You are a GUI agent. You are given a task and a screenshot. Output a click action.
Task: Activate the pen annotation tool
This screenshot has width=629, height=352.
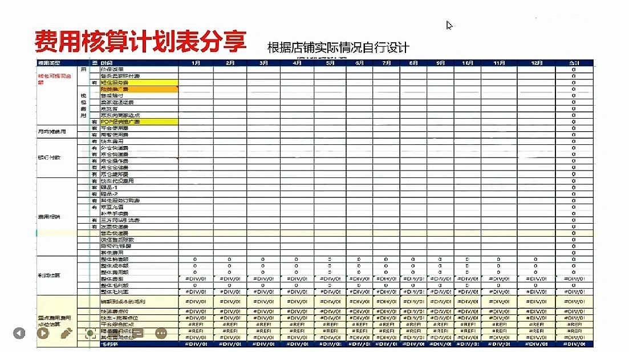(66, 333)
